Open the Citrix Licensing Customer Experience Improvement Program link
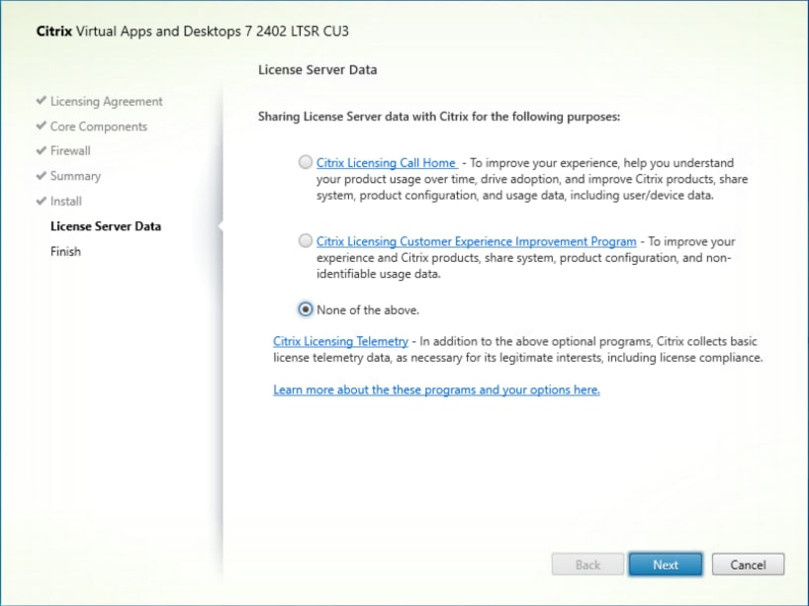Screen dimensions: 809x606 tap(477, 241)
